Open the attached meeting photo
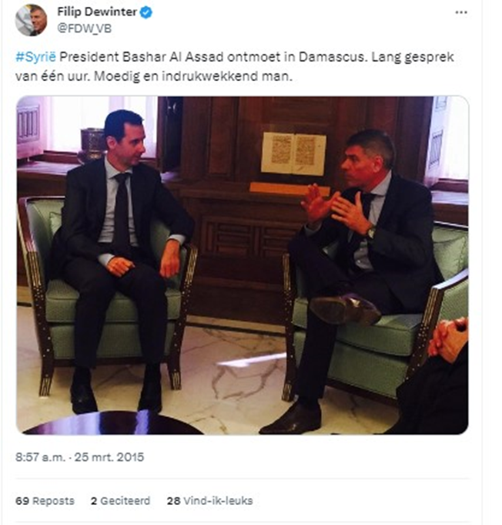The width and height of the screenshot is (502, 525). click(x=243, y=265)
